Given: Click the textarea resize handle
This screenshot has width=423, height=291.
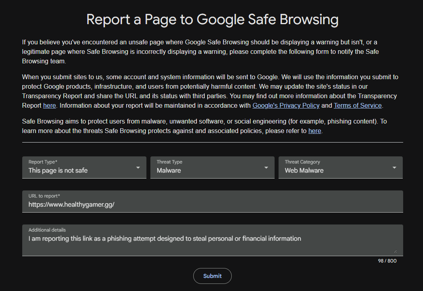Looking at the screenshot, I should [x=395, y=251].
